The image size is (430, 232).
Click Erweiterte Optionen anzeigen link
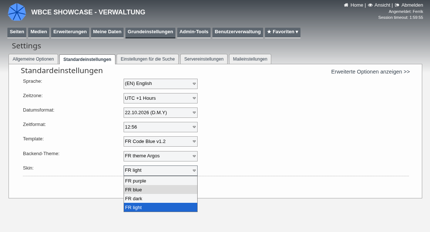[x=370, y=72]
